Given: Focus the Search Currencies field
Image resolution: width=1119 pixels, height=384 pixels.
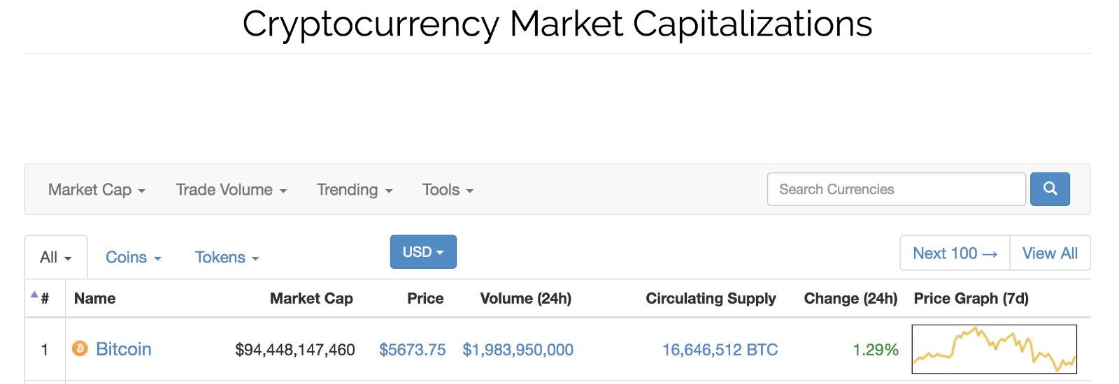Looking at the screenshot, I should coord(896,189).
